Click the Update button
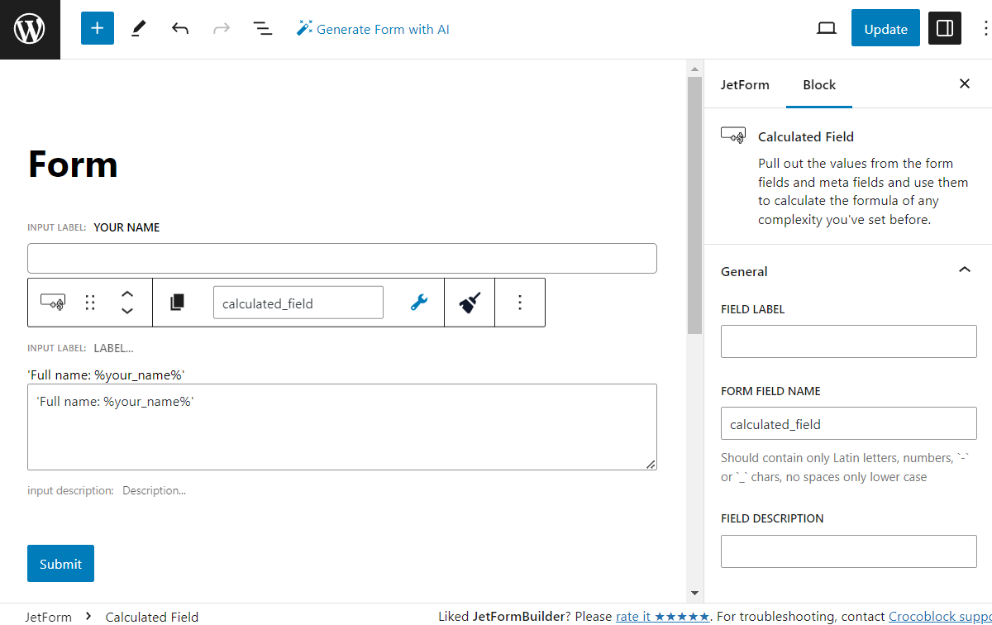The width and height of the screenshot is (992, 625). (x=885, y=27)
